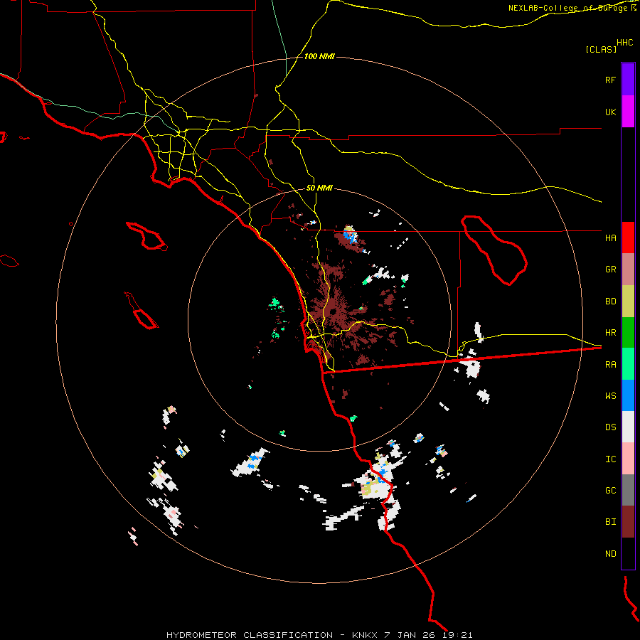640x640 pixels.
Task: Click the IC legend label
Action: click(x=610, y=459)
